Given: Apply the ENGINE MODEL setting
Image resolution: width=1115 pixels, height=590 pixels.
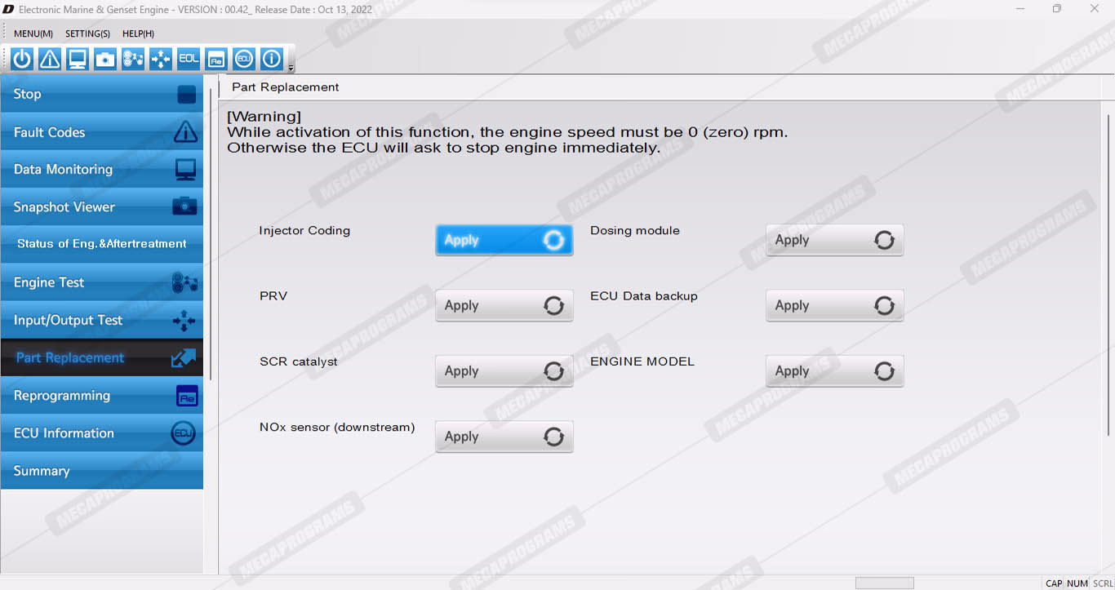Looking at the screenshot, I should click(835, 370).
